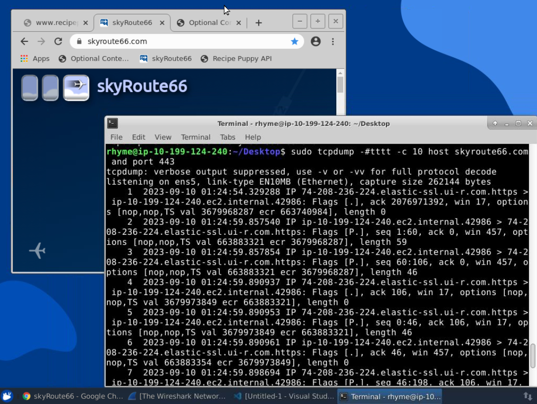Click the green rhyme@ip-10-199-124-240 prompt
Image resolution: width=537 pixels, height=404 pixels.
[x=167, y=152]
